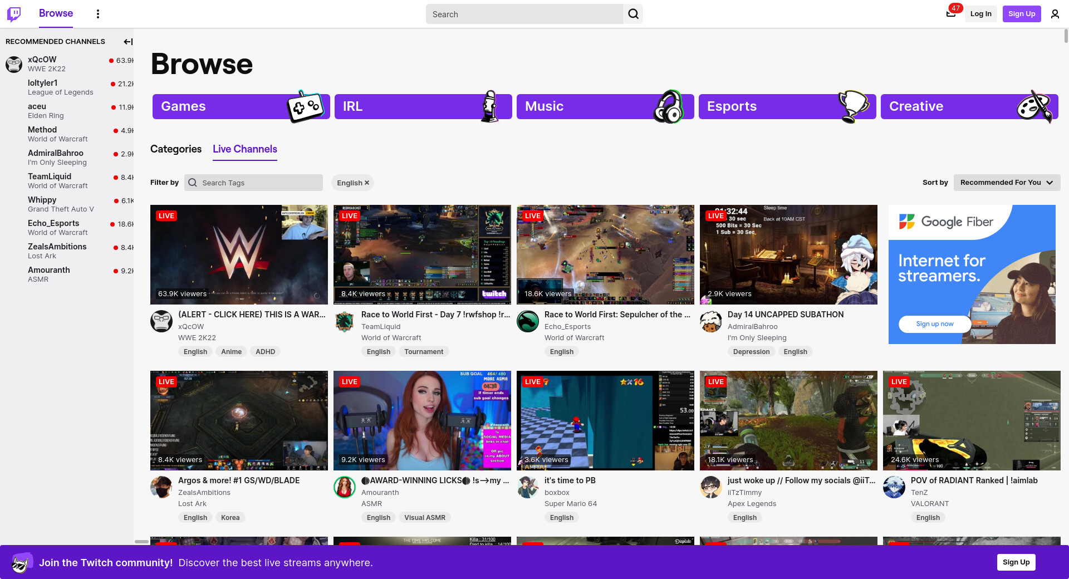
Task: Click the Anime tag under xQcOW
Action: [x=231, y=352]
